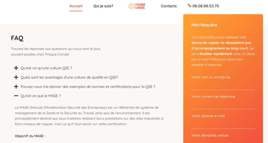The image size is (268, 143).
Task: Open the Contacts page
Action: click(169, 6)
